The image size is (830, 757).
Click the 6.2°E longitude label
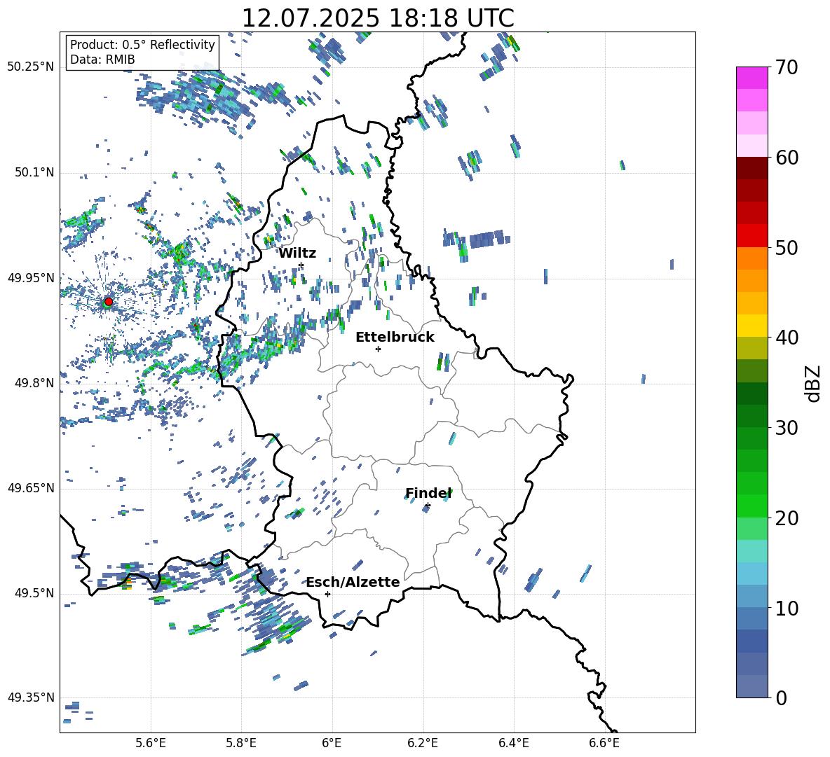(x=423, y=743)
